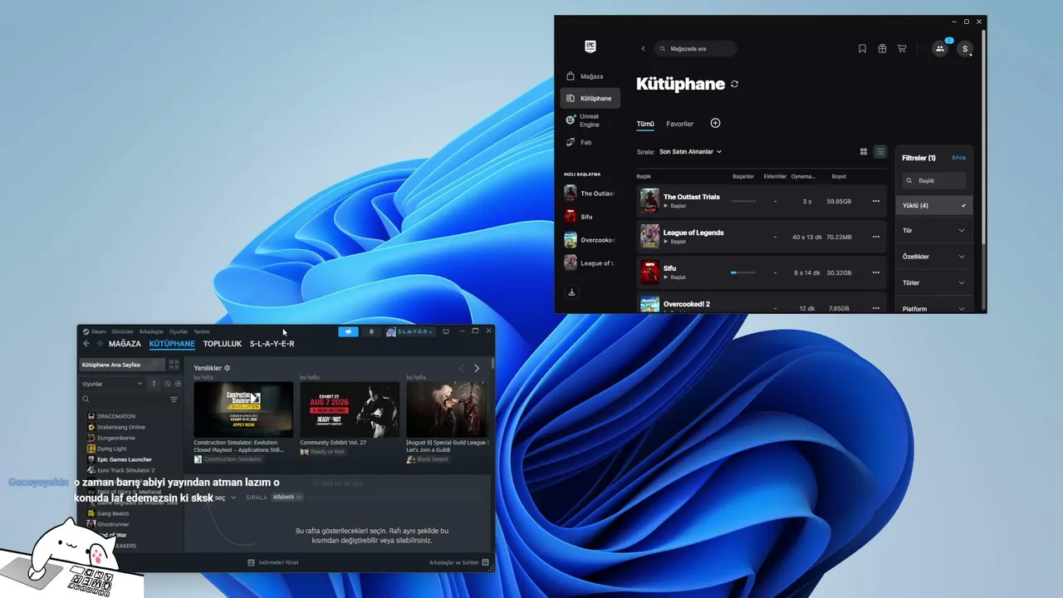The width and height of the screenshot is (1063, 598).
Task: Switch Epic library to grid view
Action: pyautogui.click(x=864, y=152)
